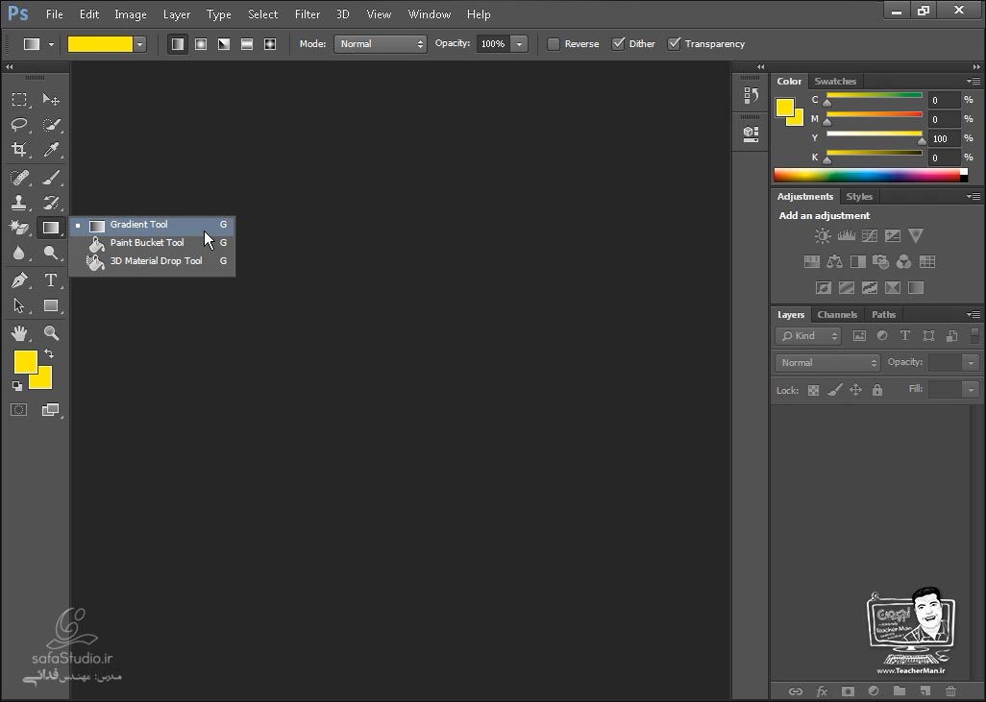Select the Pen tool
The height and width of the screenshot is (702, 986).
[19, 280]
